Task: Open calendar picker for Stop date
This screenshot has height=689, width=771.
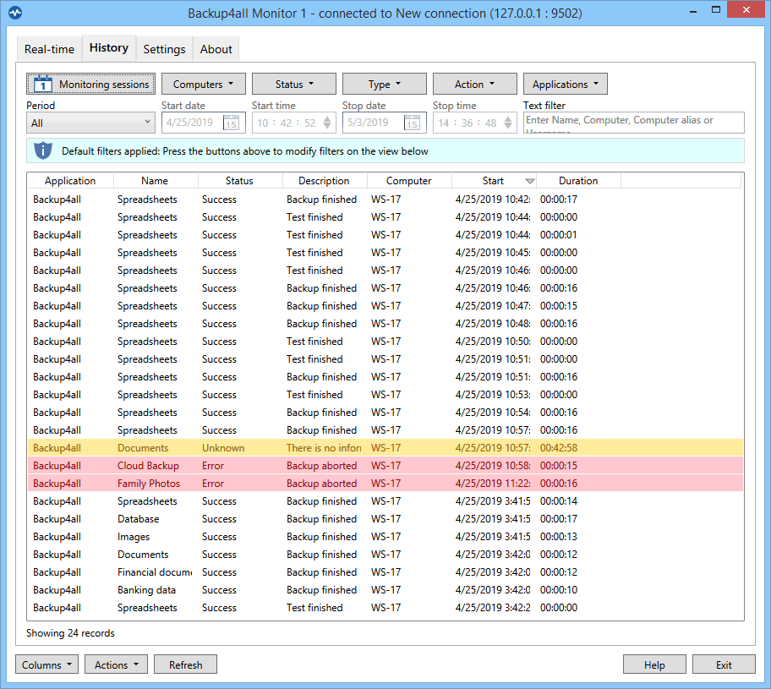Action: [x=413, y=123]
